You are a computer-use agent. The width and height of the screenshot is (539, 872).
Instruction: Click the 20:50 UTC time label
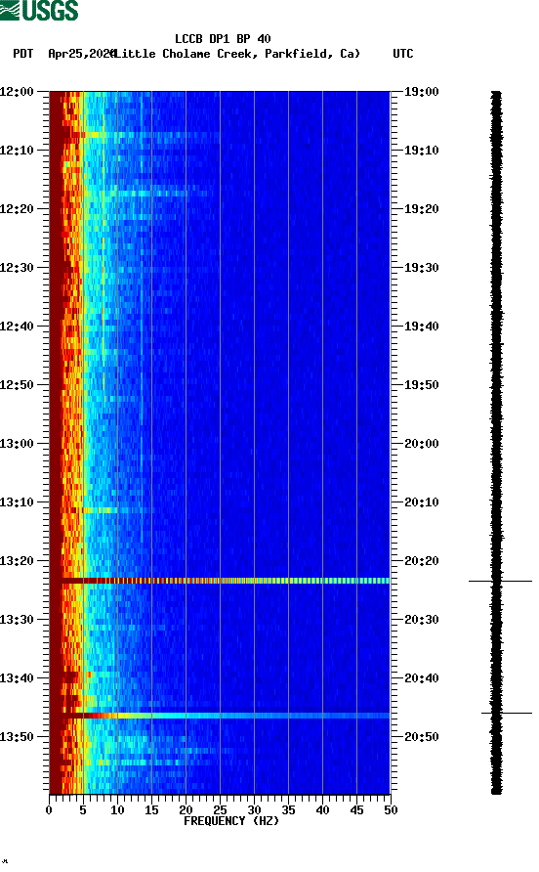click(422, 737)
